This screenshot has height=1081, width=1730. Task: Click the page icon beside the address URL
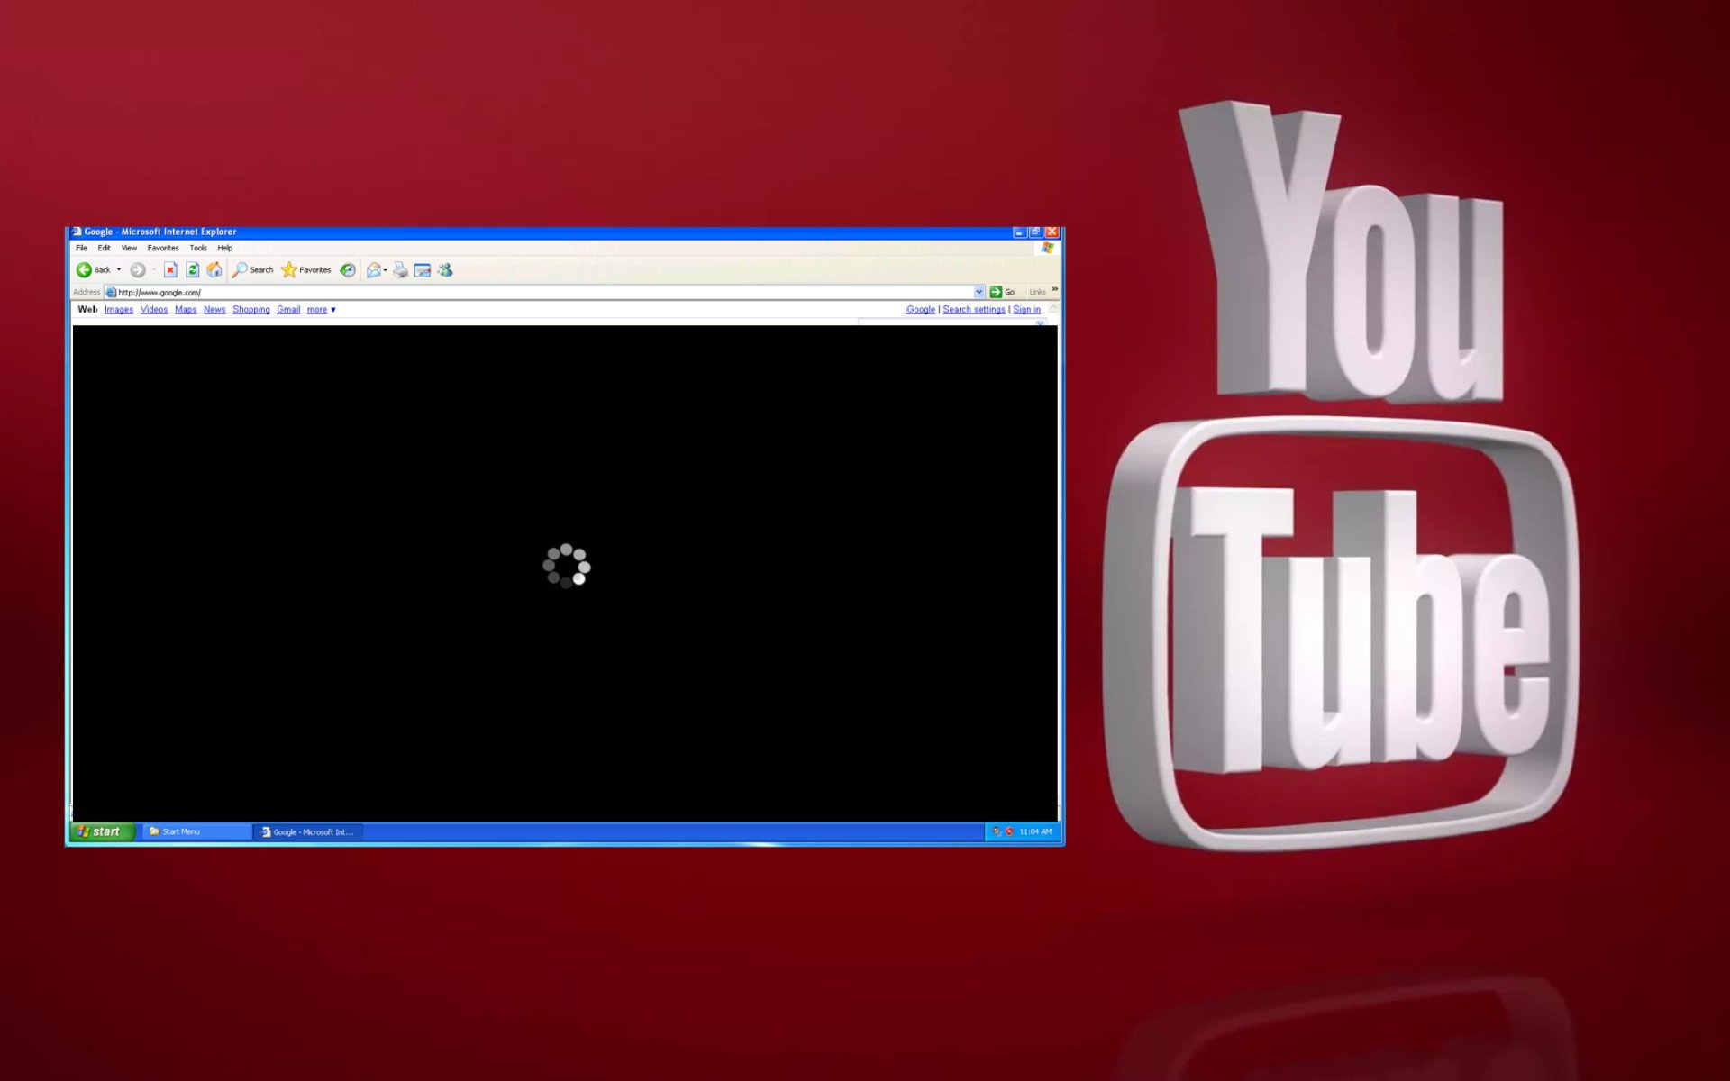point(111,292)
